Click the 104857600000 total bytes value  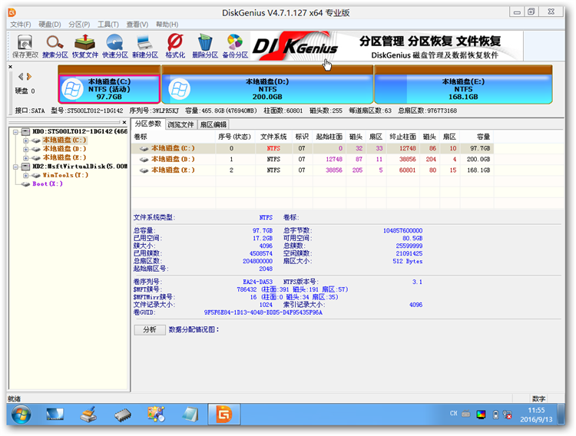coord(402,231)
